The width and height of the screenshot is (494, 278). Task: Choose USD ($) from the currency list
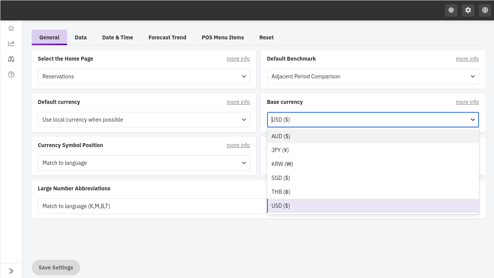373,206
